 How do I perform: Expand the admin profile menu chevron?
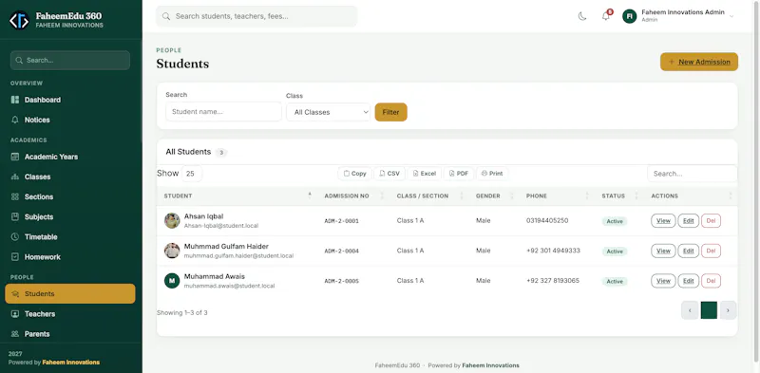731,16
